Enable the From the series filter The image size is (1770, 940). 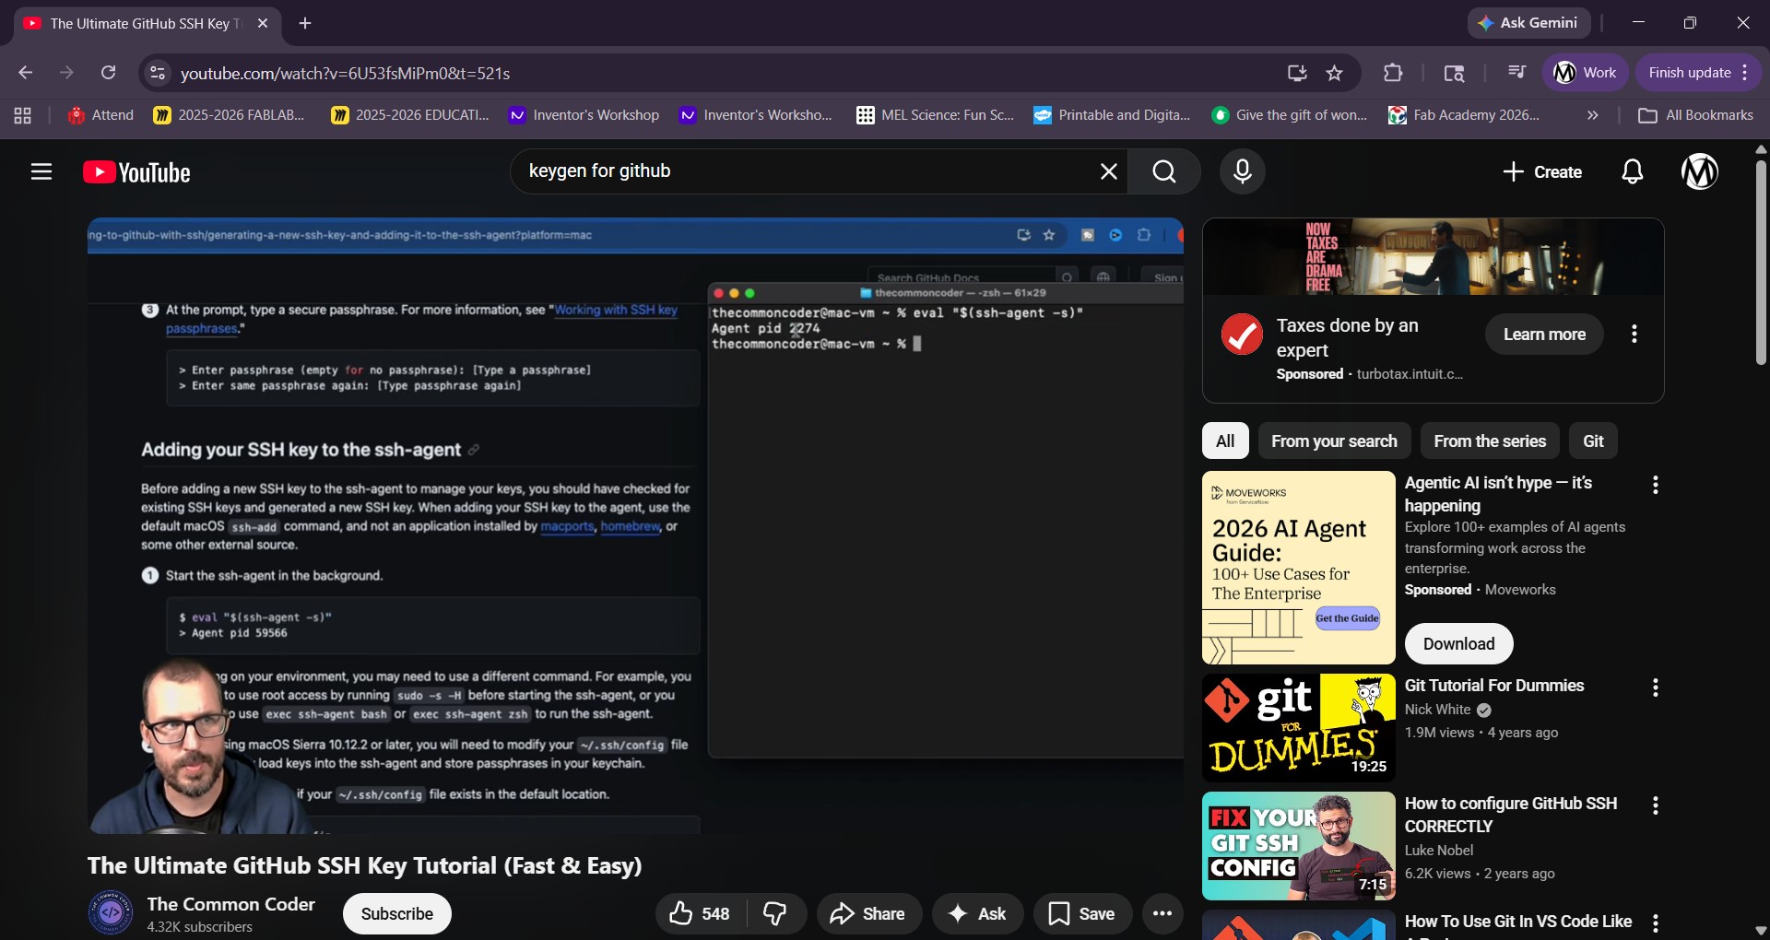tap(1490, 441)
